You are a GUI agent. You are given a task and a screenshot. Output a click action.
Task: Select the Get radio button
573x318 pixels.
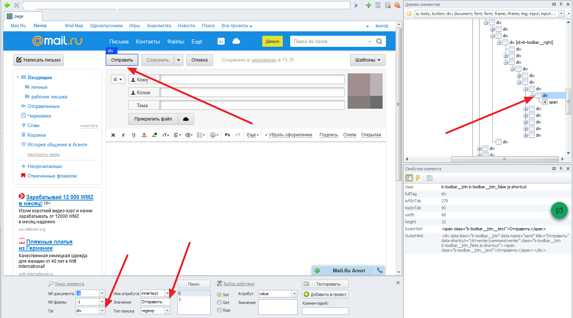coord(219,303)
